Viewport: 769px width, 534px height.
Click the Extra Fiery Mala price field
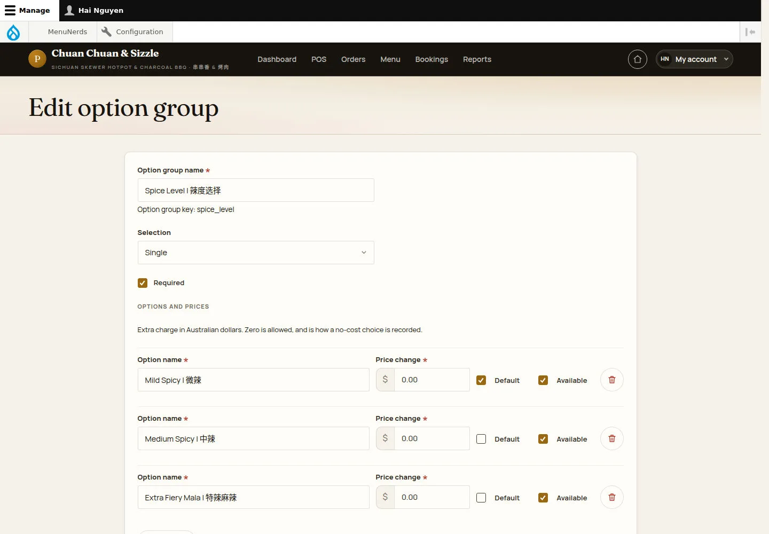(x=431, y=497)
